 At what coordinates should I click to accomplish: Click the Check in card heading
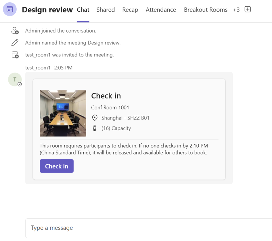tap(106, 96)
